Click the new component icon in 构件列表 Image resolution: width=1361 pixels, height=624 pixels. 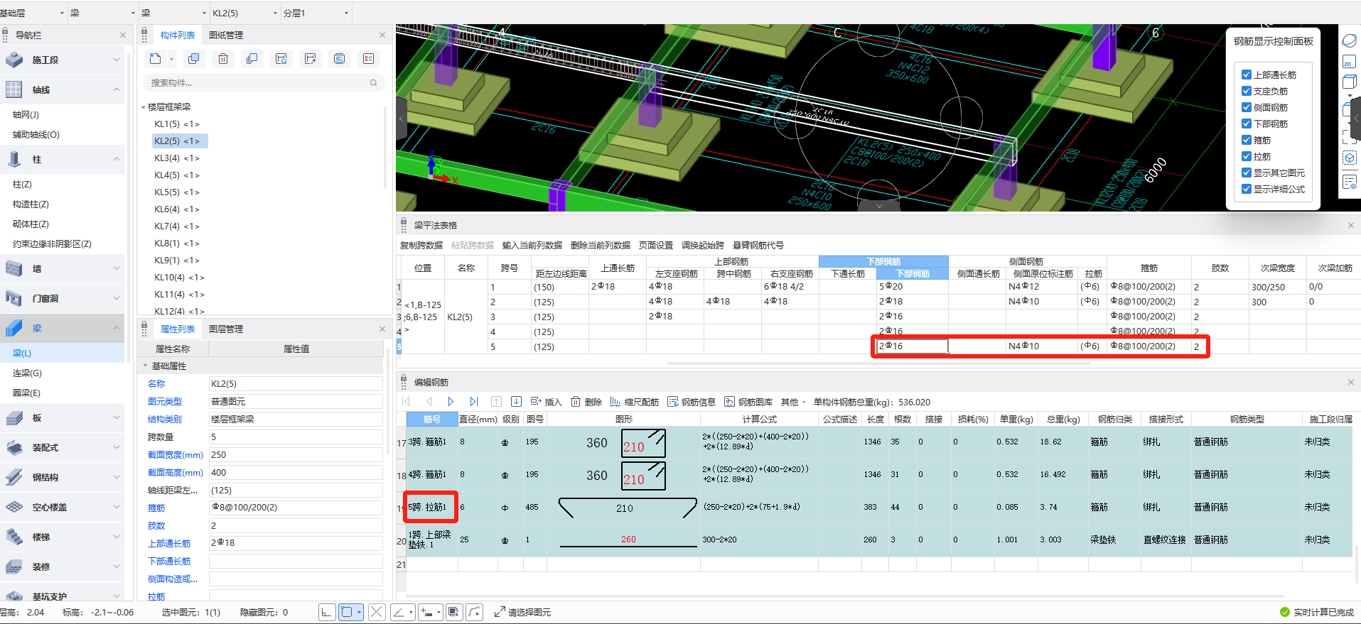[x=156, y=59]
